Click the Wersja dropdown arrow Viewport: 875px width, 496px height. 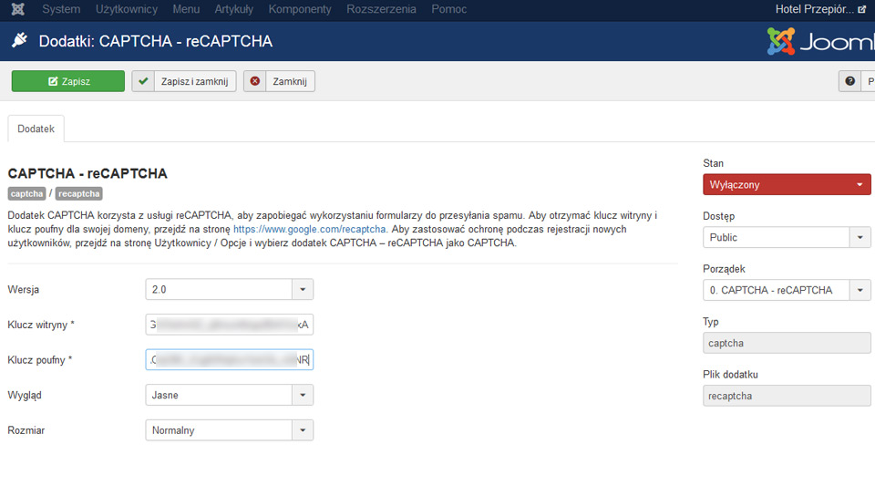coord(303,290)
